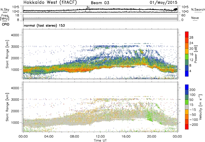Click the '08:00' time axis tick label
205x142 pixels.
75,137
